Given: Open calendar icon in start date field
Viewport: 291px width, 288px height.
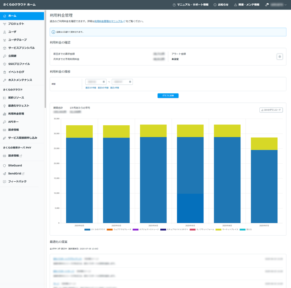Looking at the screenshot, I should click(x=104, y=82).
